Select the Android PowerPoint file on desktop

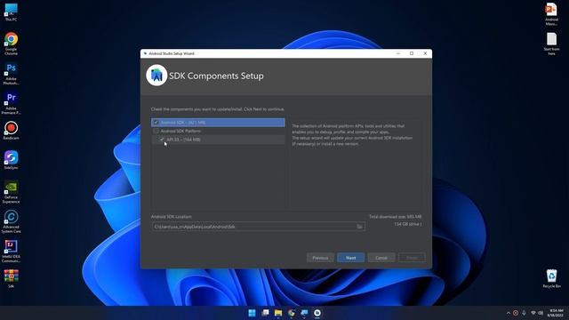click(551, 14)
